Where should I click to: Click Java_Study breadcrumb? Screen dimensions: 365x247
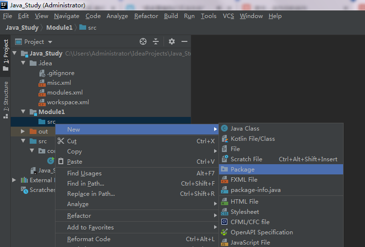pyautogui.click(x=22, y=27)
